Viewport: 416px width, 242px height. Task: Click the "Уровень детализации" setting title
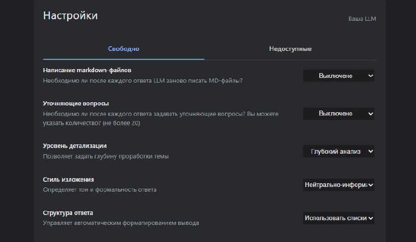pos(74,146)
